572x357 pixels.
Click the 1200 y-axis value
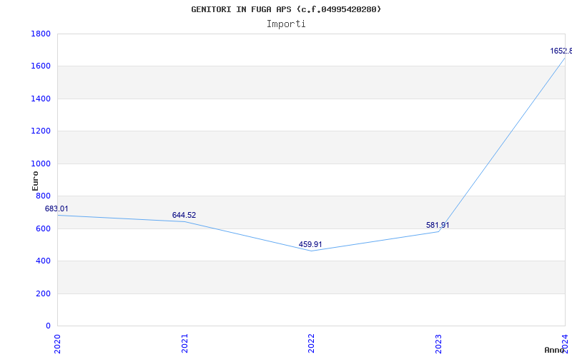coord(41,131)
